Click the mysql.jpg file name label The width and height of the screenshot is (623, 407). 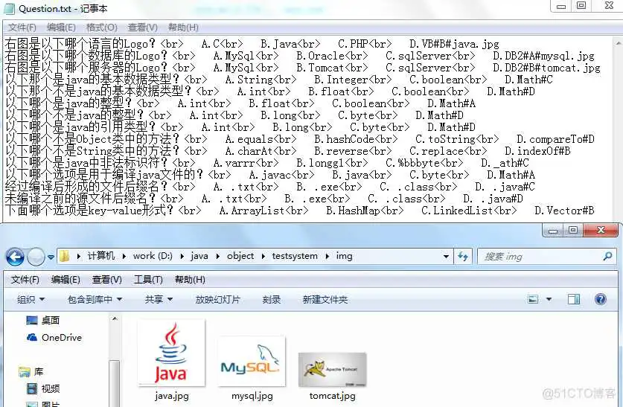[x=252, y=396]
